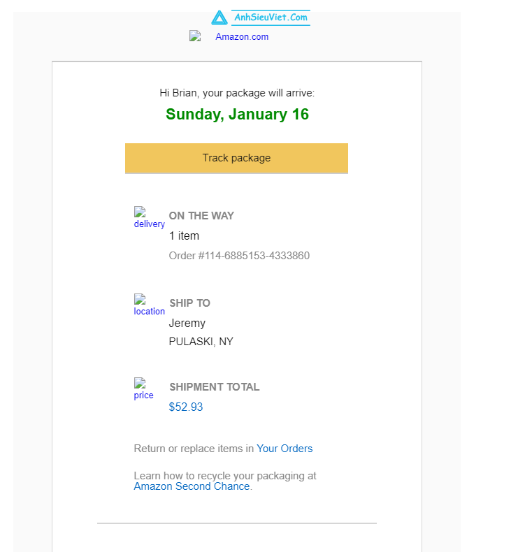Screen dimensions: 525x552
Task: Open the AnhSieuViet.Com watermark link
Action: 271,17
